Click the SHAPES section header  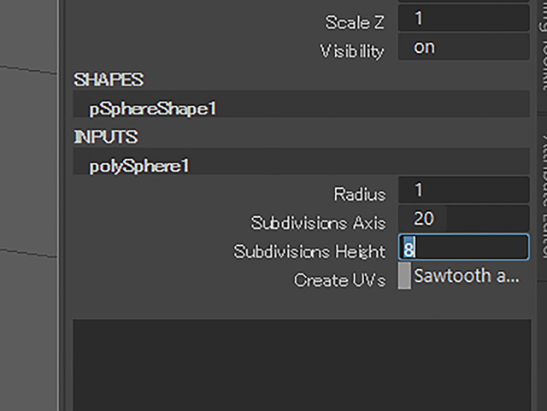pos(109,79)
